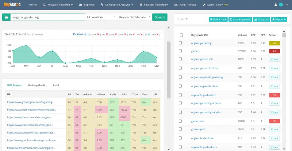Click red X next to .net domain
The width and height of the screenshot is (292, 151).
coord(107,34)
